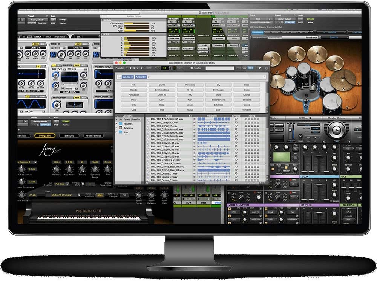Select the list view icon in Workspace toolbar
This screenshot has height=281, width=377.
point(244,67)
